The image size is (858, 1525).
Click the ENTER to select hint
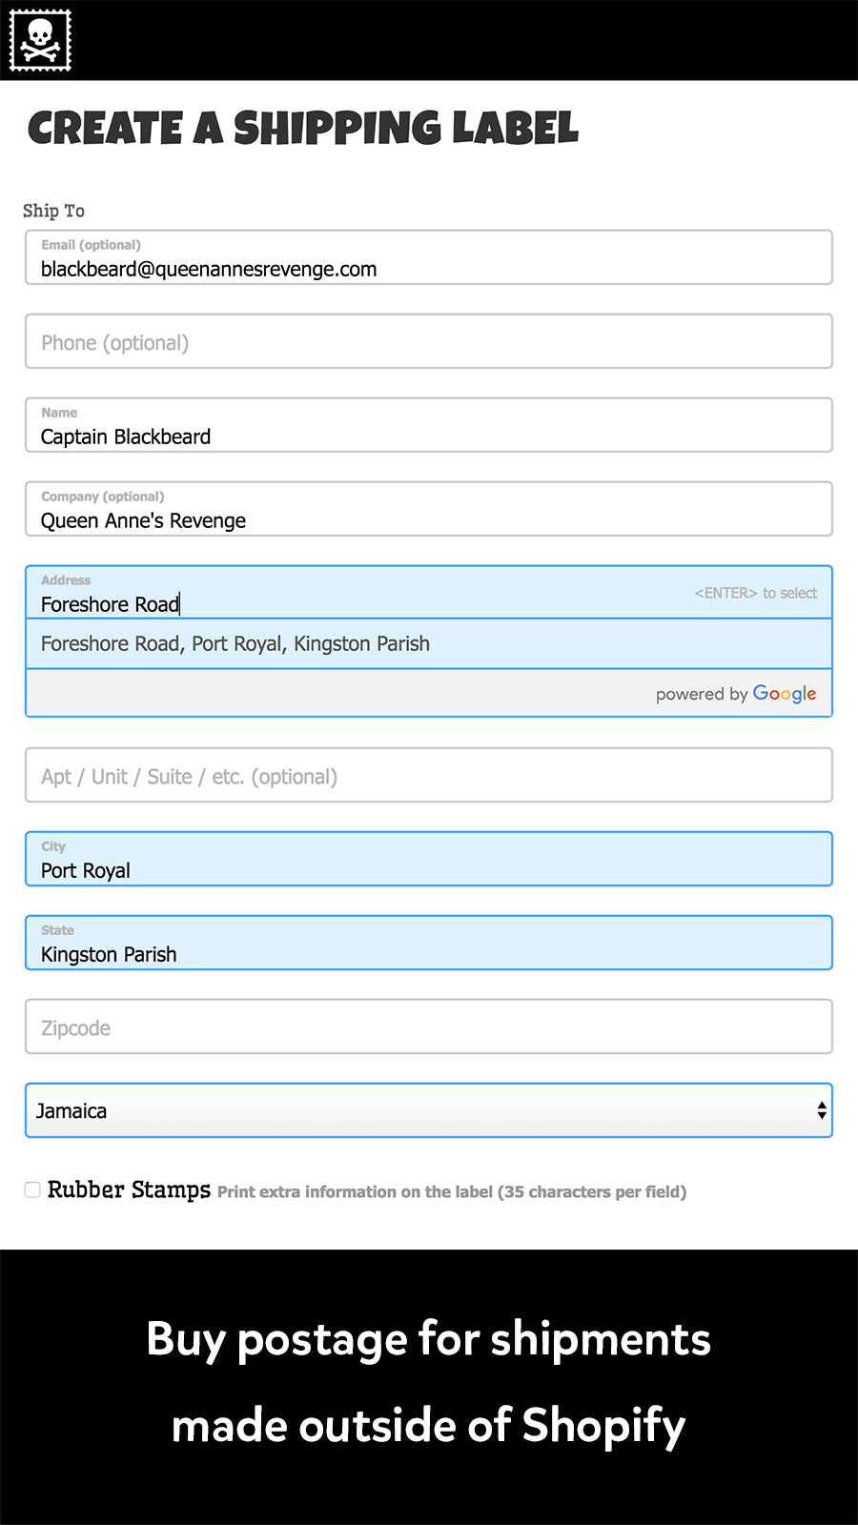coord(755,593)
